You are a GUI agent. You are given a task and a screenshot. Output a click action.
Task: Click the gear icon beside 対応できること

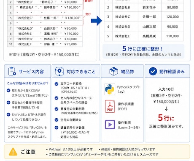tap(59, 71)
